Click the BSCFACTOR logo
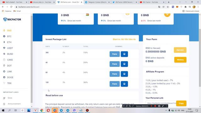Image resolution: width=201 pixels, height=113 pixels. coord(12,19)
